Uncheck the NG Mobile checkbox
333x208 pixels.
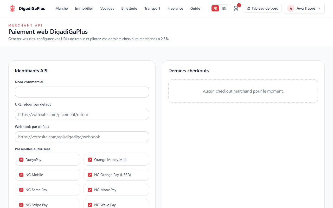(21, 175)
